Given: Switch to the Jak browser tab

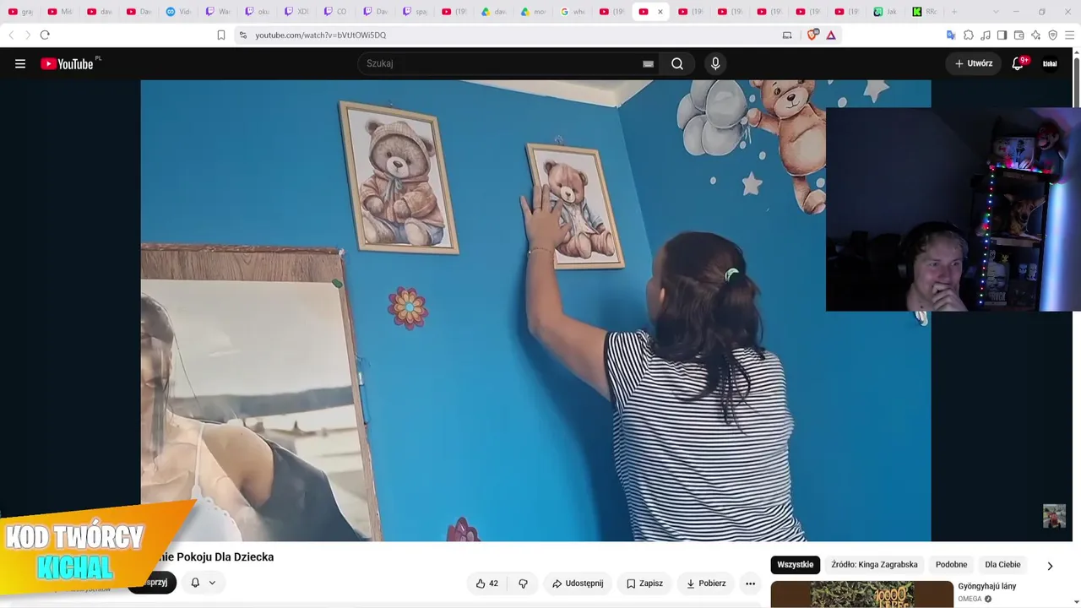Looking at the screenshot, I should [886, 12].
